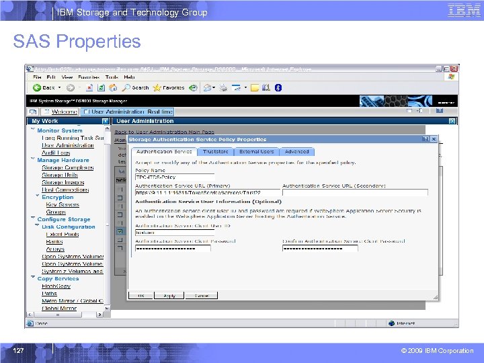Click the My Work panel collapse icon
The image size is (484, 363).
(106, 121)
